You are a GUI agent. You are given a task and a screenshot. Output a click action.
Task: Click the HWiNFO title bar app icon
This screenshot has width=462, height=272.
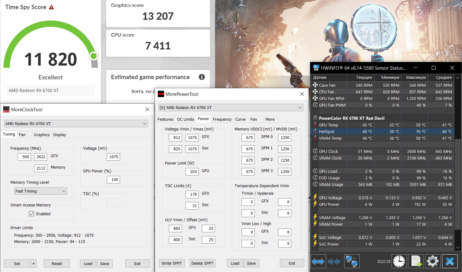[316, 68]
